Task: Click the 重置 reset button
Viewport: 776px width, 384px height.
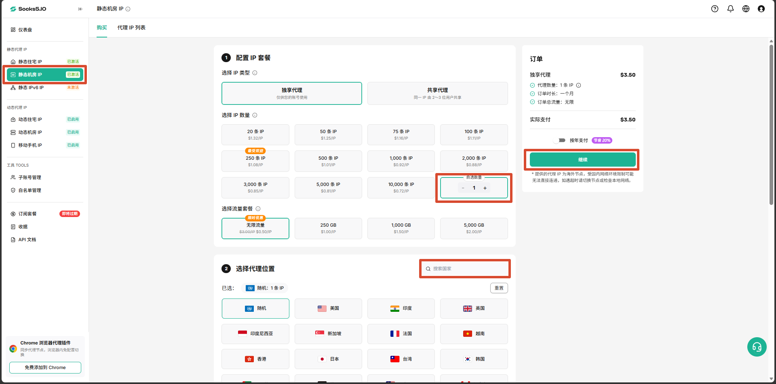Action: point(499,288)
